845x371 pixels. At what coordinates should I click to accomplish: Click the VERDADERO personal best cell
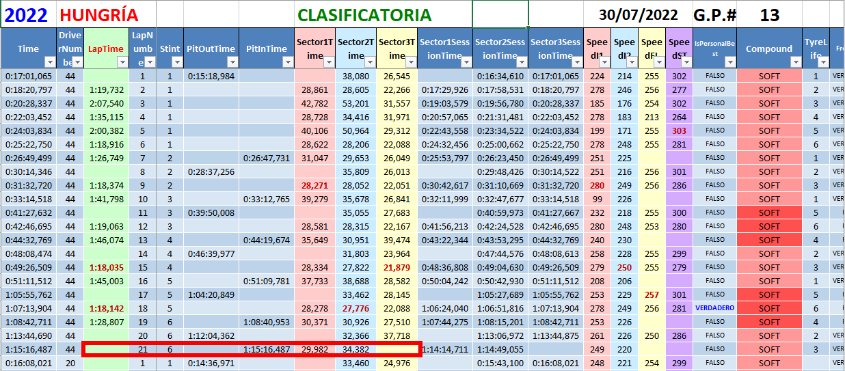coord(715,308)
